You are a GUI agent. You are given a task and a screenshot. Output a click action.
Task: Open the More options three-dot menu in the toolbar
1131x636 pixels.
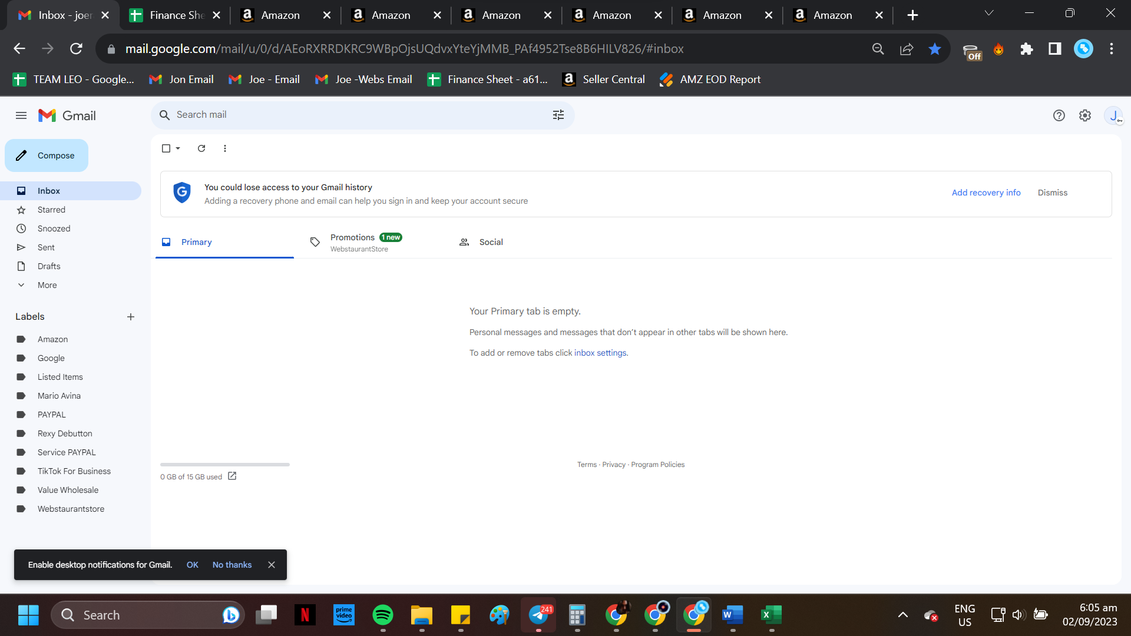pos(225,148)
